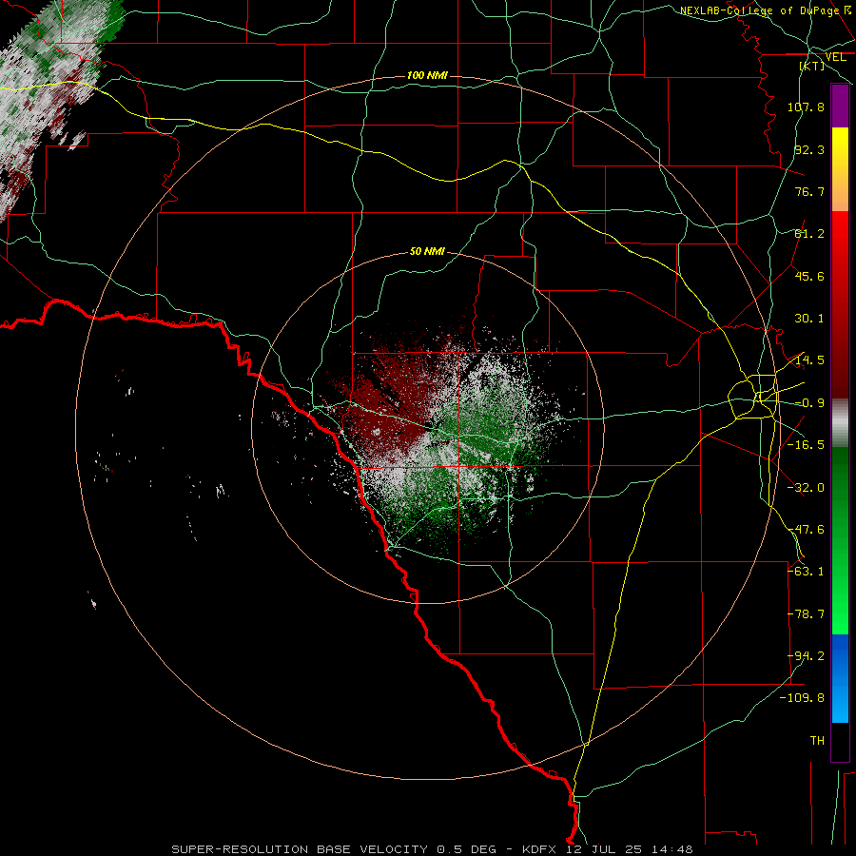Click the -47.6 velocity scale value
This screenshot has height=856, width=856.
806,530
